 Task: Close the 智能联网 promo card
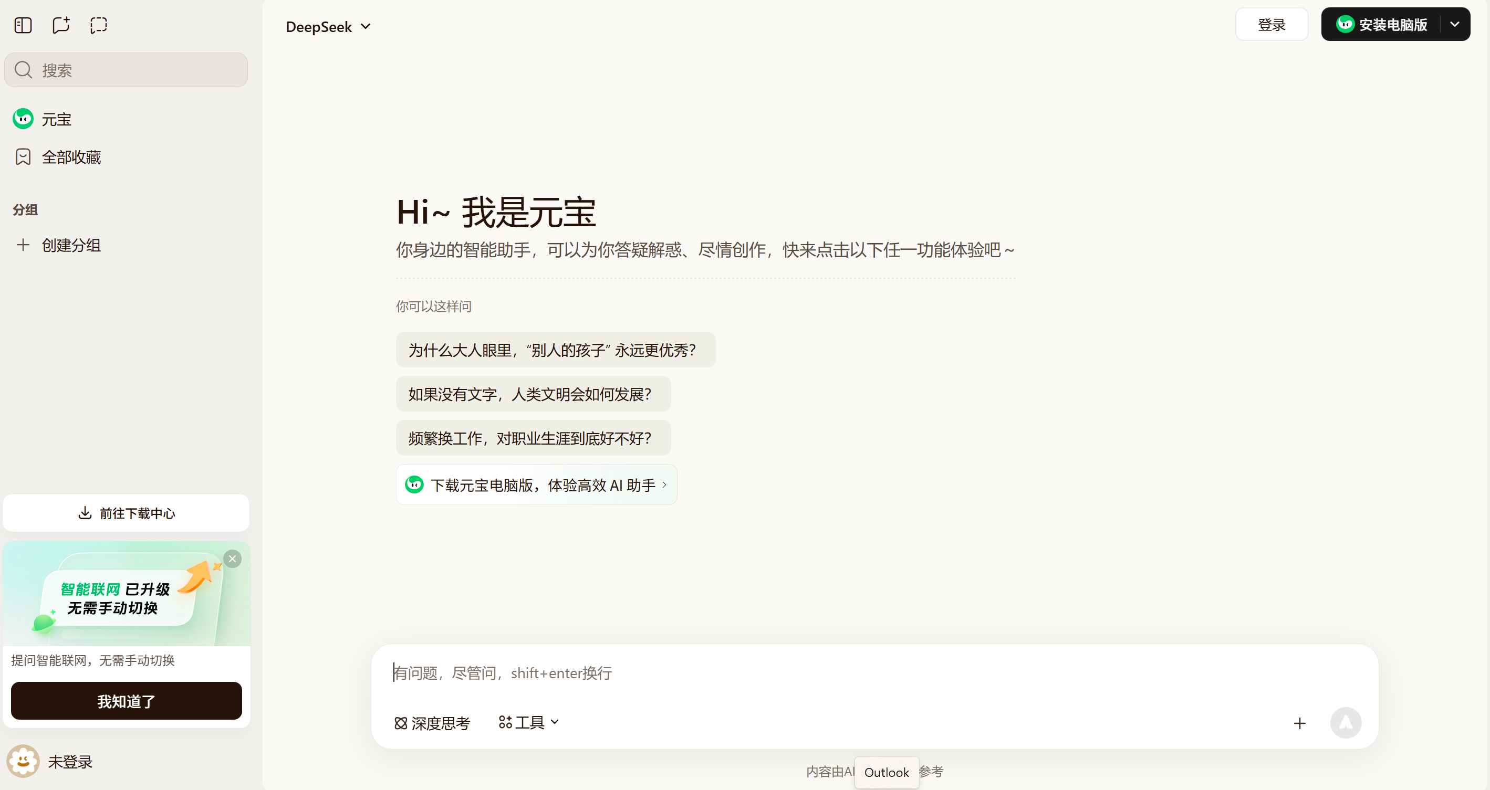tap(233, 559)
